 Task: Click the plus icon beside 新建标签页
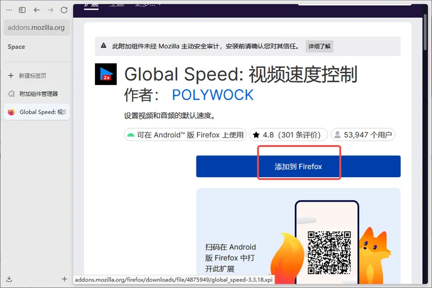click(11, 75)
